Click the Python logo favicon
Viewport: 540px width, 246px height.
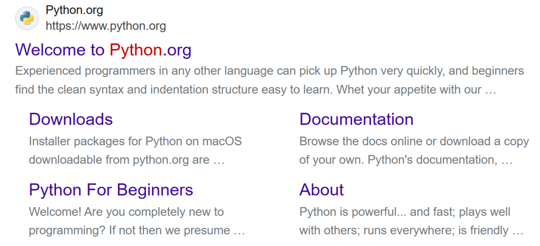(x=27, y=18)
